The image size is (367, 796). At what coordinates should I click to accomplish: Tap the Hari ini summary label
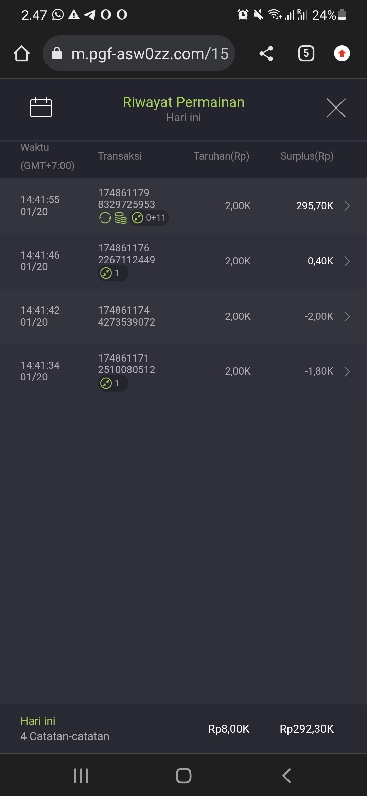pos(38,721)
